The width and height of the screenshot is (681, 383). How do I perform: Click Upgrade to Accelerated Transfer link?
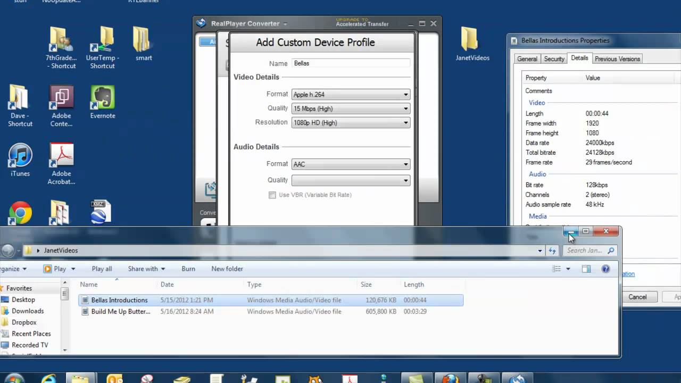point(362,22)
